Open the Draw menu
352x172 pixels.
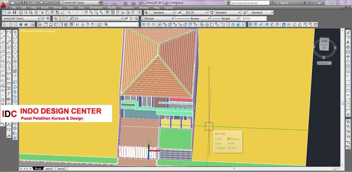[82, 8]
